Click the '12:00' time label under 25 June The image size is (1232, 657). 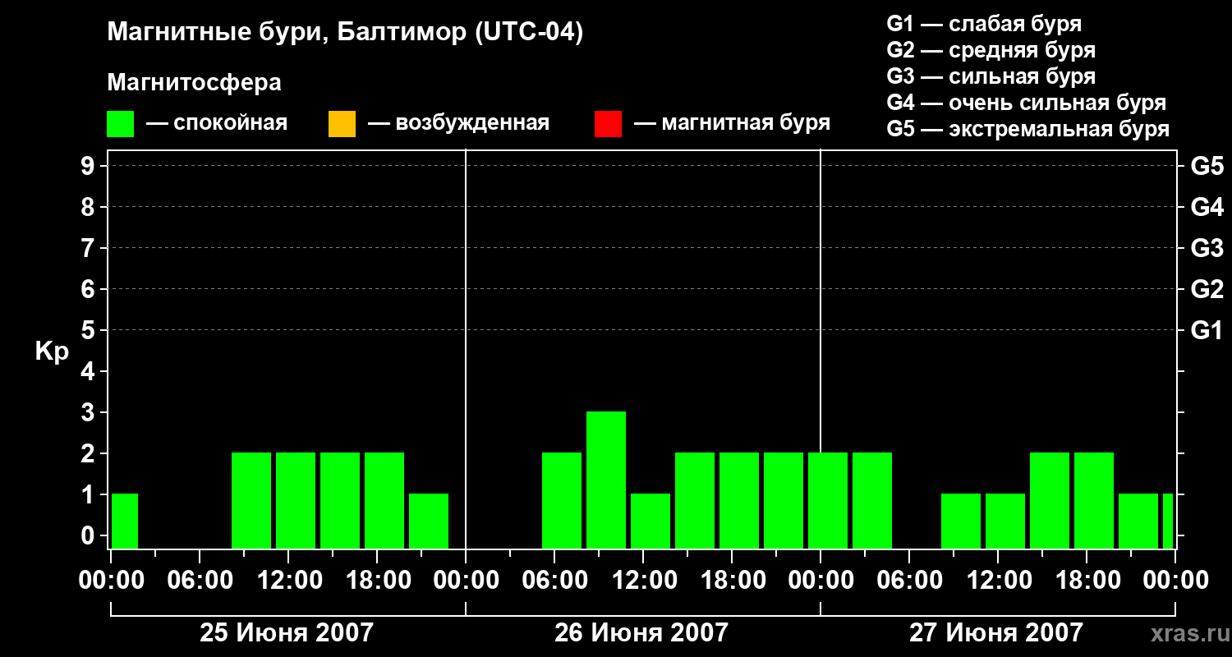288,581
